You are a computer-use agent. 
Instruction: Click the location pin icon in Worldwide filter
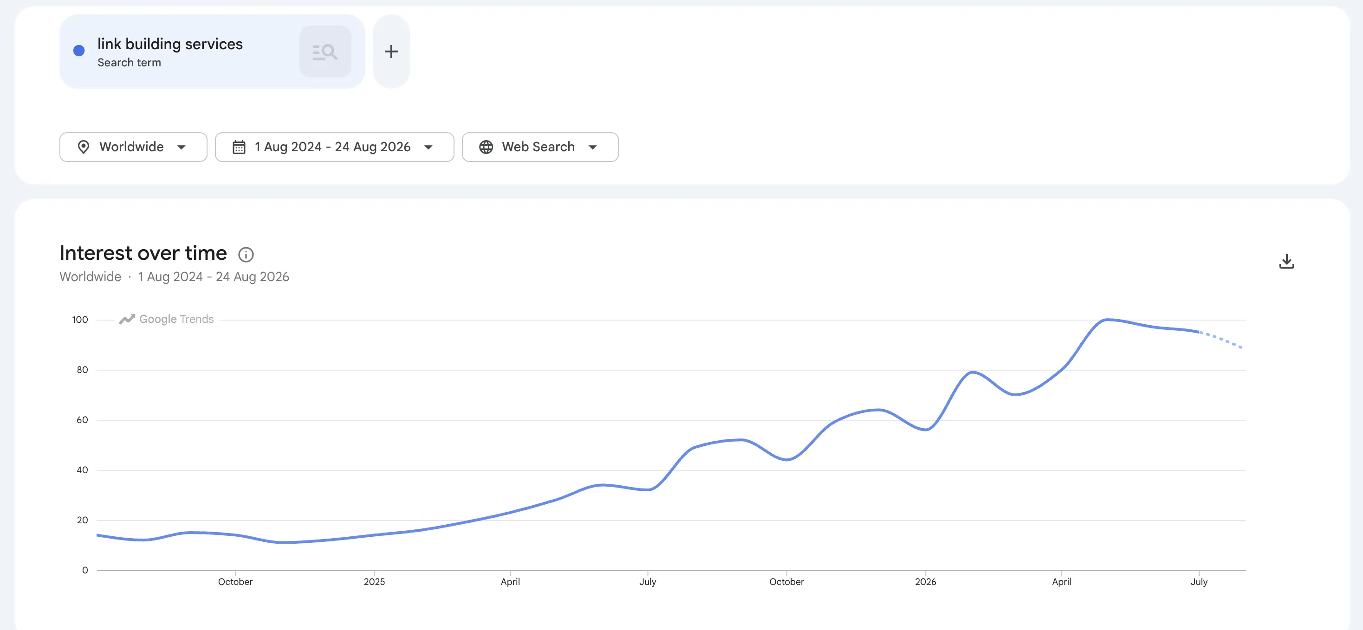click(x=84, y=147)
